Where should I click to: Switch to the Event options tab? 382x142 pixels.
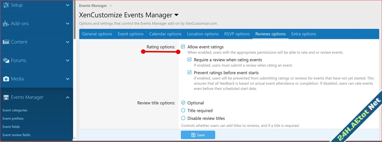point(131,34)
